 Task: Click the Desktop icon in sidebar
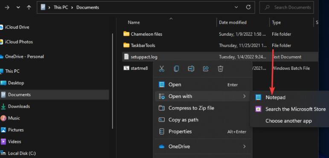pyautogui.click(x=3, y=83)
